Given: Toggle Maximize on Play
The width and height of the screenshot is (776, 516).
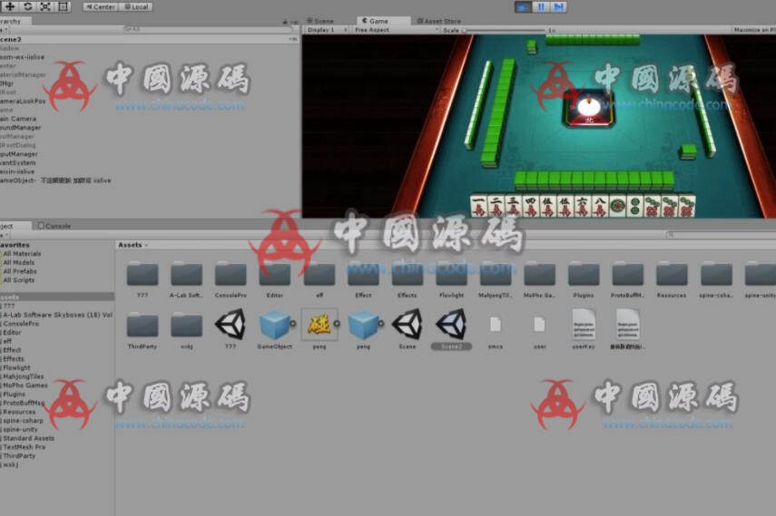Looking at the screenshot, I should pyautogui.click(x=753, y=30).
